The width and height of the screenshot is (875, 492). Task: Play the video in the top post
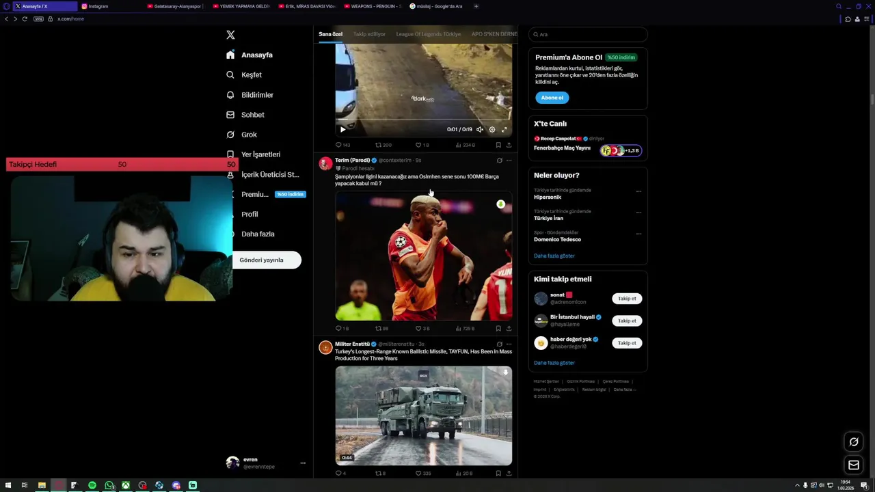[342, 129]
